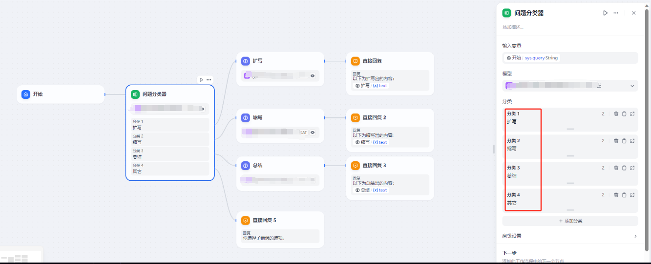Open the model parameter settings icon in the panel

(x=599, y=86)
